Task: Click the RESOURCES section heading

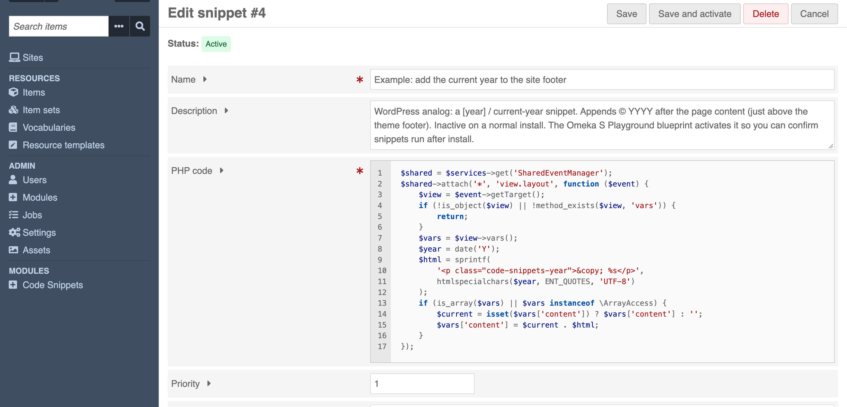Action: [x=34, y=78]
